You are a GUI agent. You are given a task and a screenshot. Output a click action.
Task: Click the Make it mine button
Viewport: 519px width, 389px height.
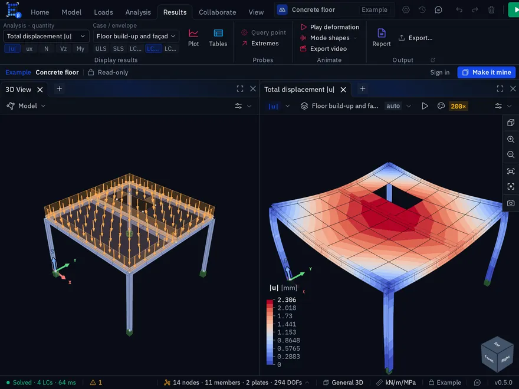tap(486, 72)
